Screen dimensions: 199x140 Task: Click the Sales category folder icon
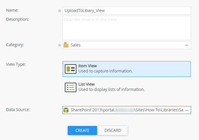(x=66, y=45)
